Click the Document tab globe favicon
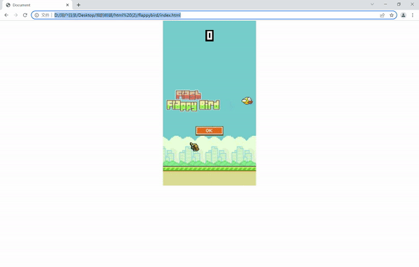The height and width of the screenshot is (267, 419). tap(8, 5)
